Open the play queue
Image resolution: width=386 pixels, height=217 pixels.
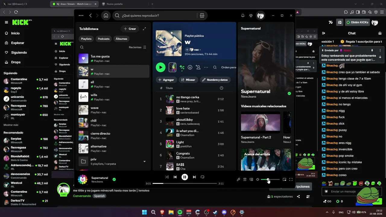tap(245, 179)
